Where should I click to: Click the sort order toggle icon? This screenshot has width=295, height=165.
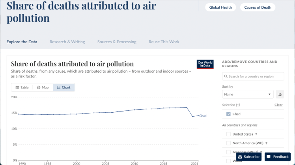coord(280,94)
